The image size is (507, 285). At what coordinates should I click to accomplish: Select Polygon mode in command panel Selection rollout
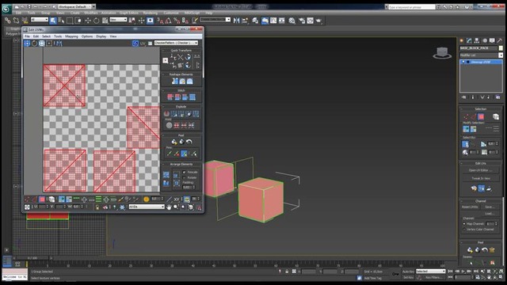tap(481, 116)
